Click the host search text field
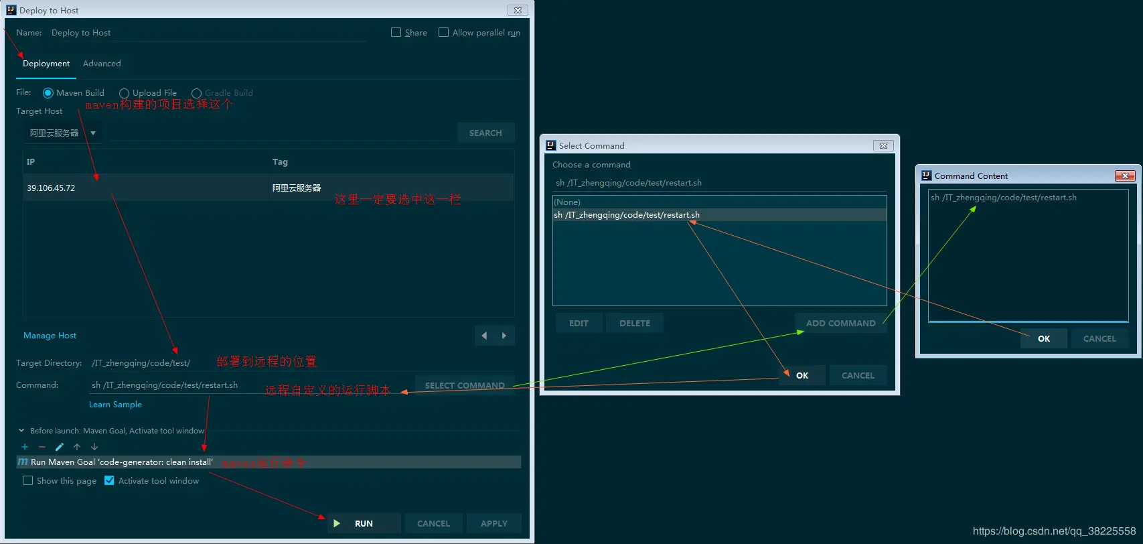Viewport: 1143px width, 544px height. pyautogui.click(x=280, y=133)
